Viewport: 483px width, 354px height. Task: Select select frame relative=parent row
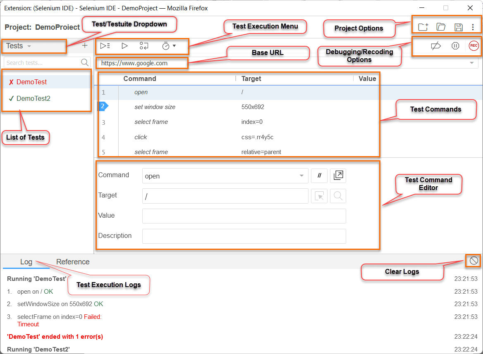click(x=239, y=152)
